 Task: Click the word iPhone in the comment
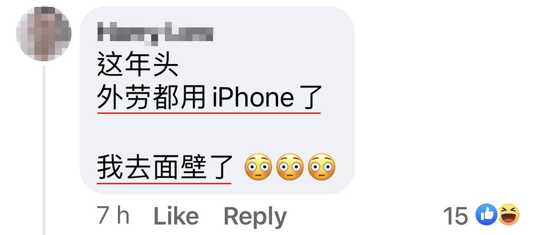click(253, 97)
